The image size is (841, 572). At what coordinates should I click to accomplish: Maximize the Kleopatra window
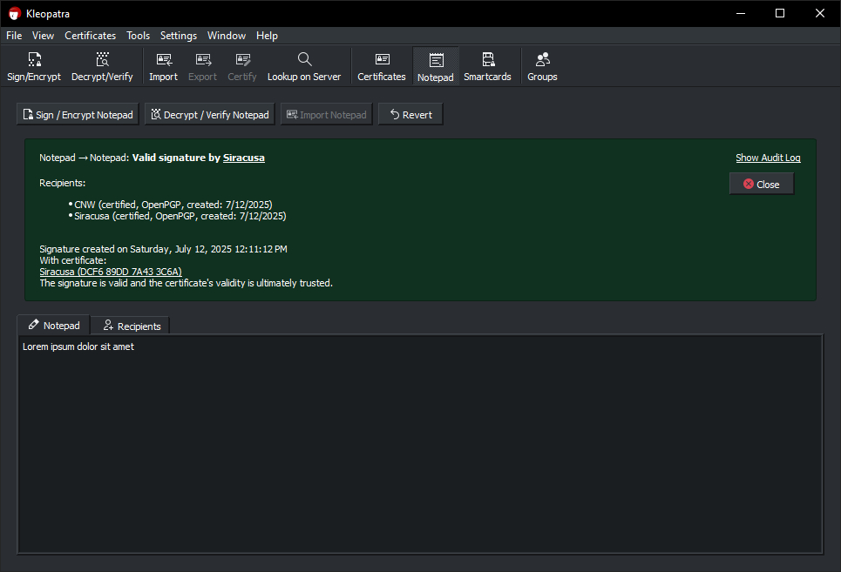(780, 13)
